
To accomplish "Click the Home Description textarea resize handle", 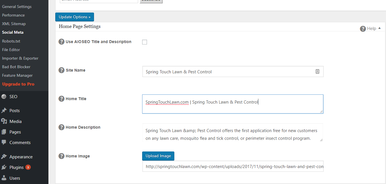I will point(321,140).
